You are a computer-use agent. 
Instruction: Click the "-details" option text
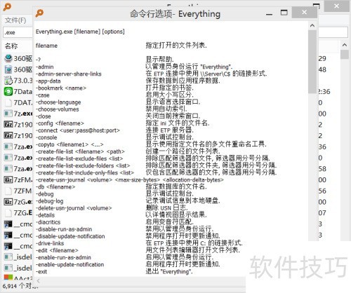click(x=45, y=215)
